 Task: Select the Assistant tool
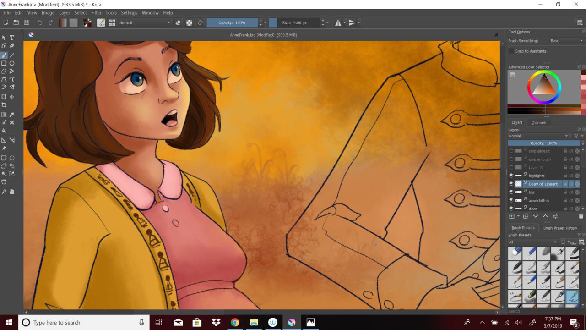4,140
